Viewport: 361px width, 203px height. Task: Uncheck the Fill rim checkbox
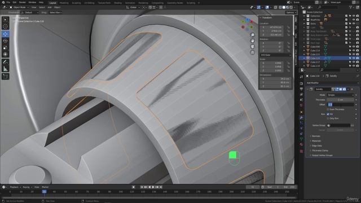pyautogui.click(x=328, y=114)
